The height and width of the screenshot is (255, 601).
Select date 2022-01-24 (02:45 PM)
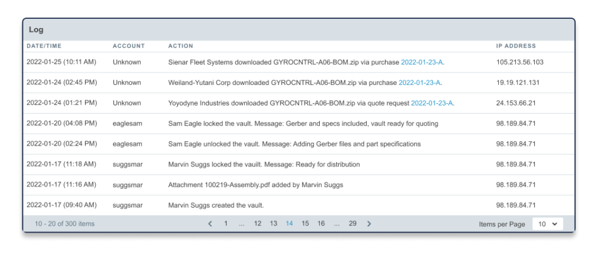click(x=62, y=83)
